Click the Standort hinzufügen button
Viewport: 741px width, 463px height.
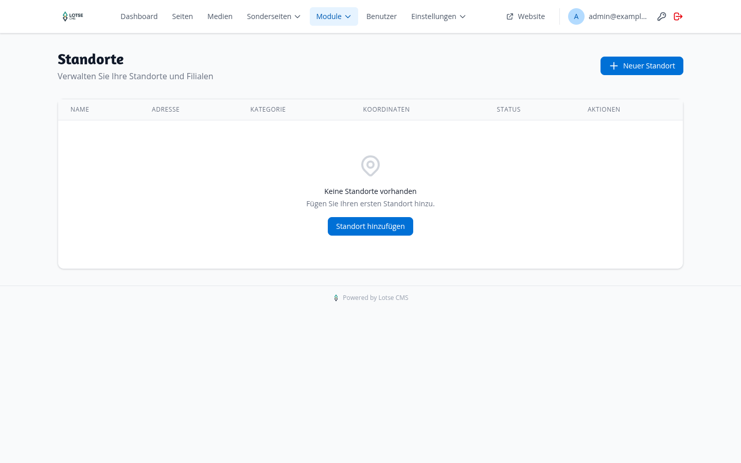[x=370, y=226]
